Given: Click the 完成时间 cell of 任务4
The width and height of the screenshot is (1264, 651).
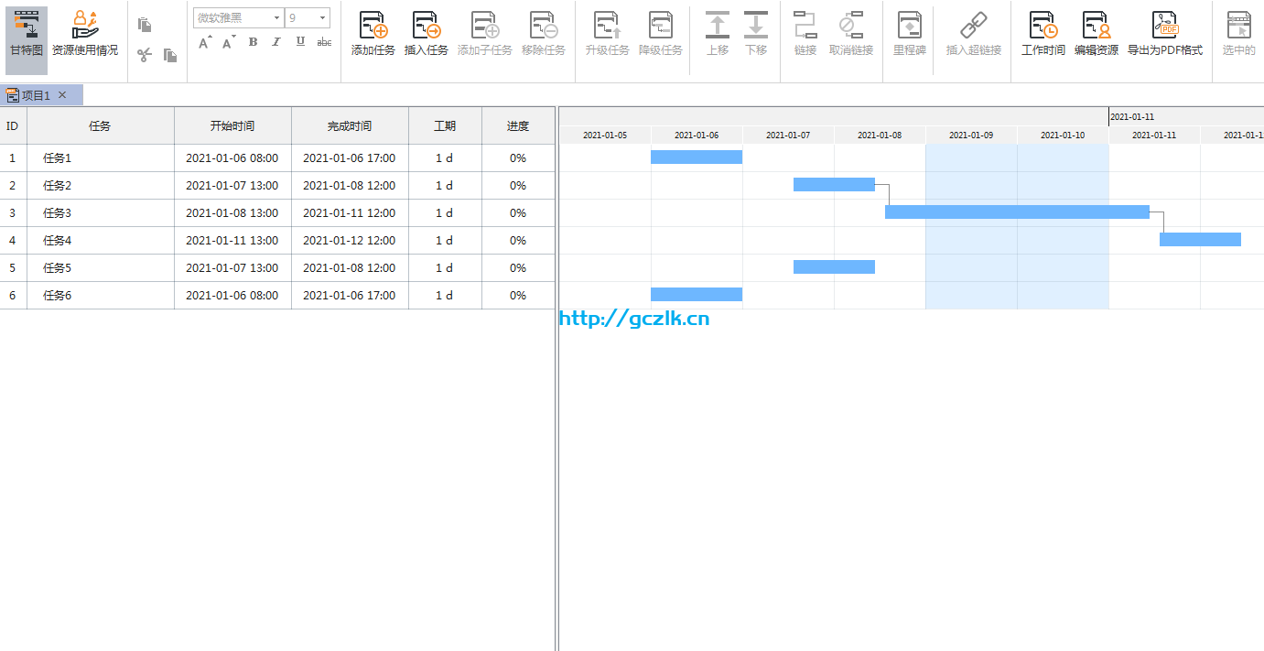Looking at the screenshot, I should [350, 241].
